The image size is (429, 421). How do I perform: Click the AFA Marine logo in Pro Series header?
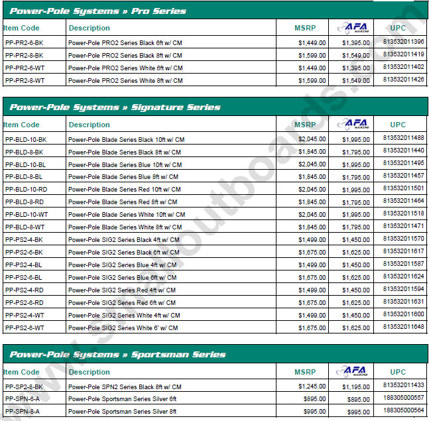(353, 28)
